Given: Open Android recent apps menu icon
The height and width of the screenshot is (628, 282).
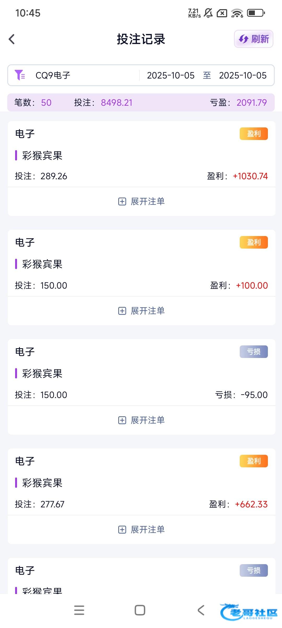Looking at the screenshot, I should [x=79, y=610].
